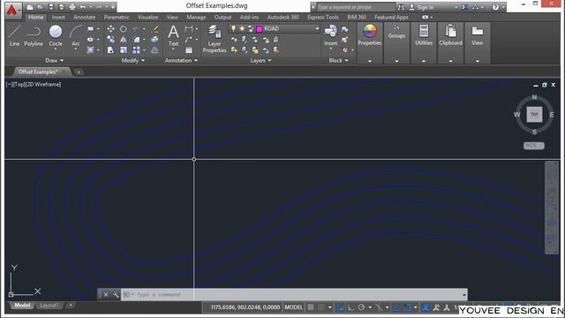Open the Visualize ribbon tab
Image resolution: width=565 pixels, height=318 pixels.
click(x=148, y=18)
